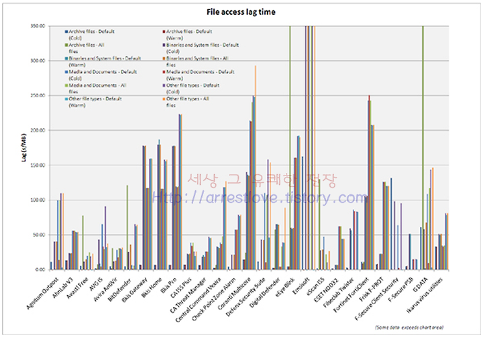Select legend entry "Other file types - Default (Warm)"

coord(93,102)
